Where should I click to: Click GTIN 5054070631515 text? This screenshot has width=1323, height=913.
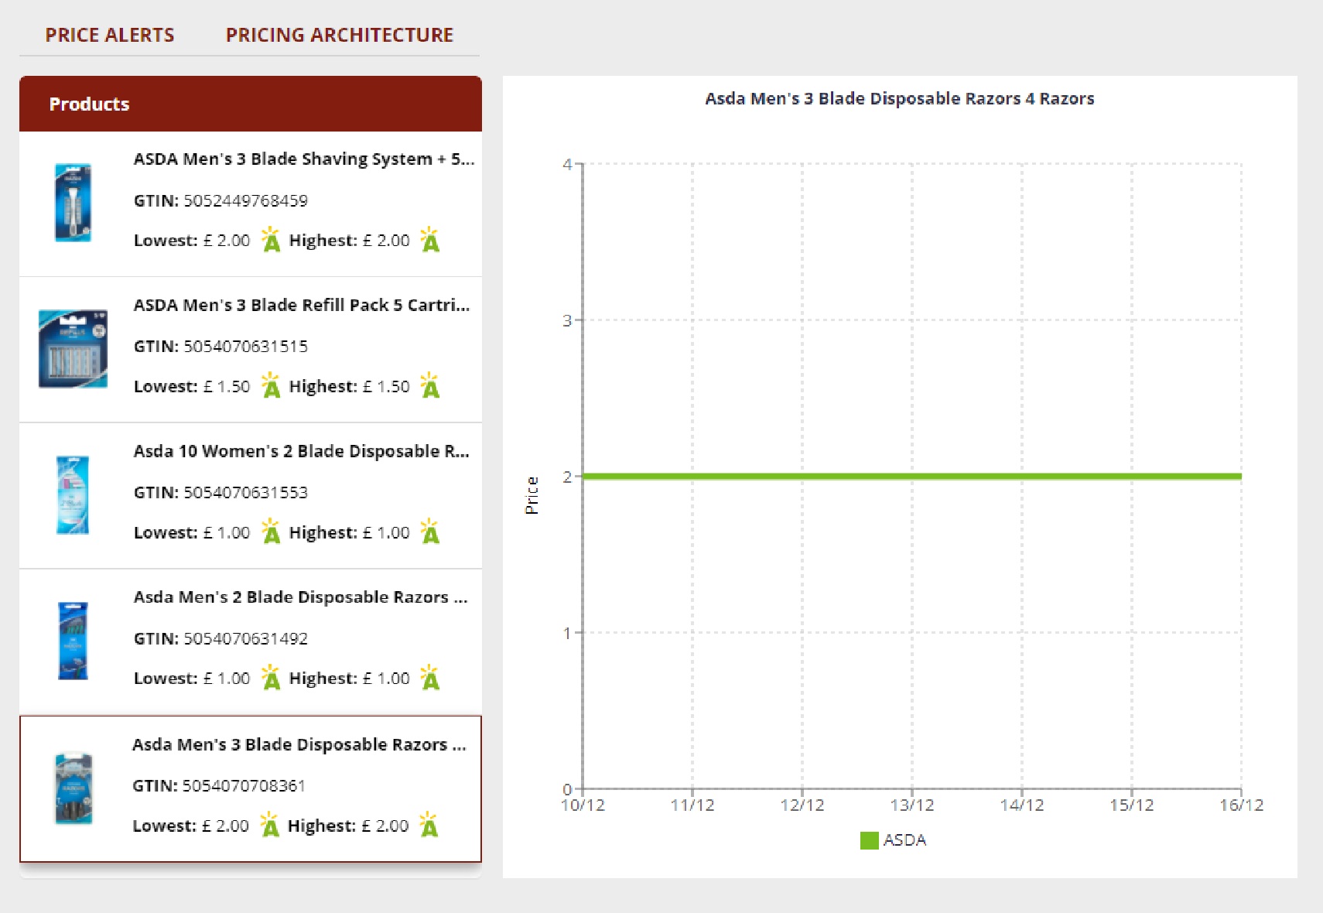point(220,346)
